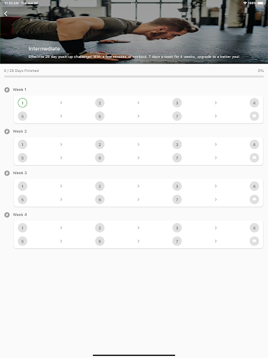
Task: Click the days finished progress bar
Action: pos(134,76)
